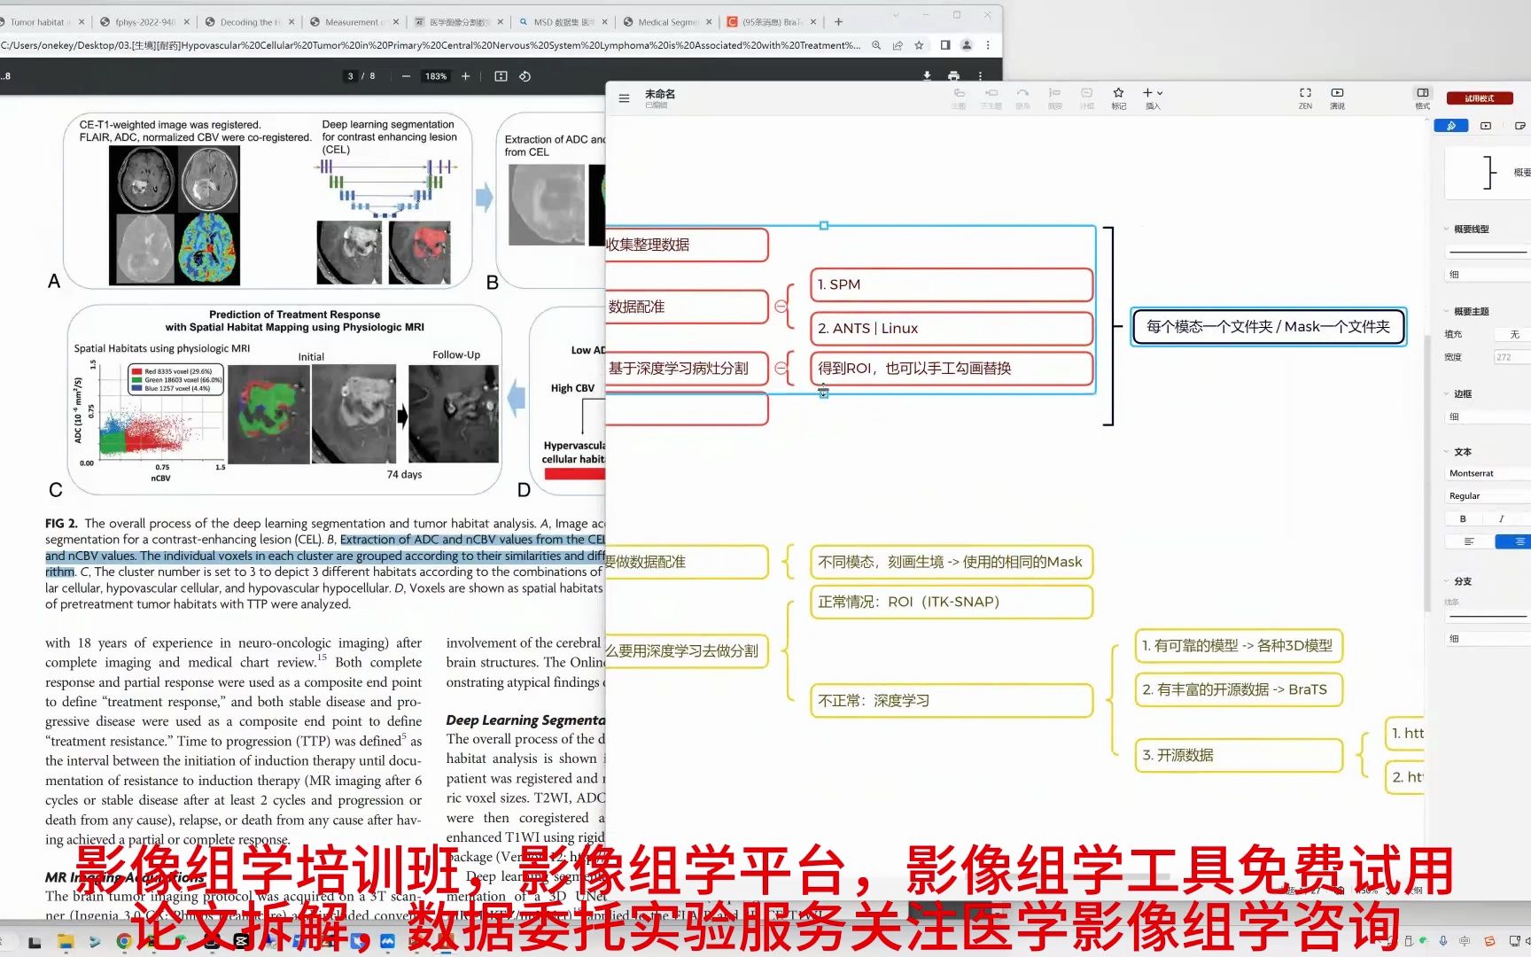Viewport: 1531px width, 957px height.
Task: Open the PDF viewer more-actions menu
Action: click(980, 76)
